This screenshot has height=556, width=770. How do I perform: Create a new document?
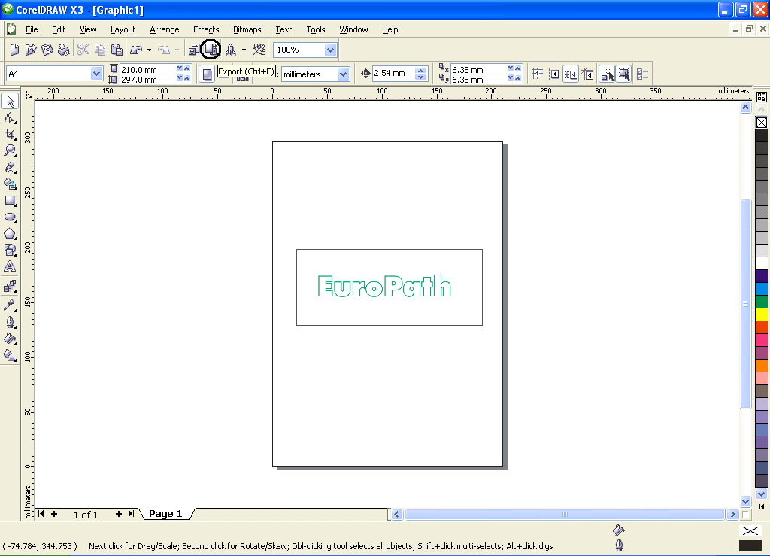tap(15, 50)
